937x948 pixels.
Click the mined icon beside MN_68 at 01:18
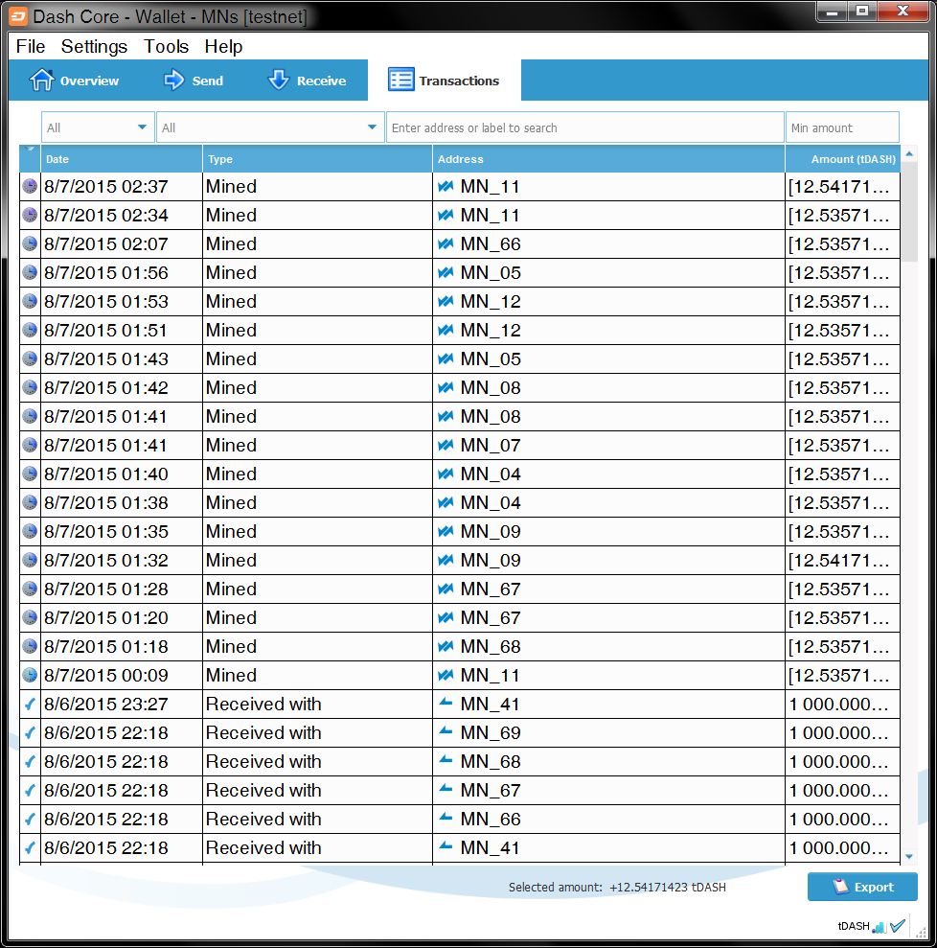click(x=446, y=646)
